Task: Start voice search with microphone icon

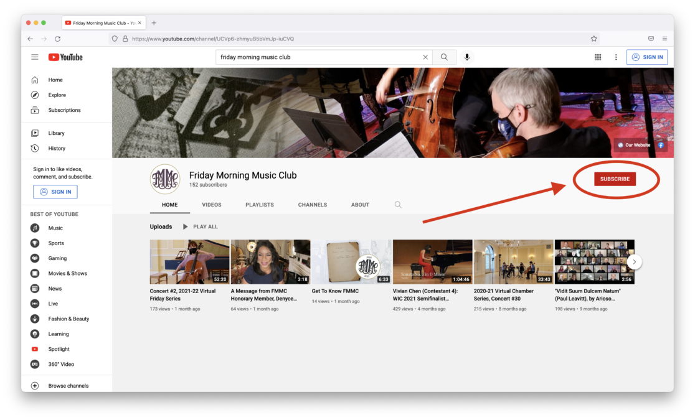Action: tap(466, 57)
